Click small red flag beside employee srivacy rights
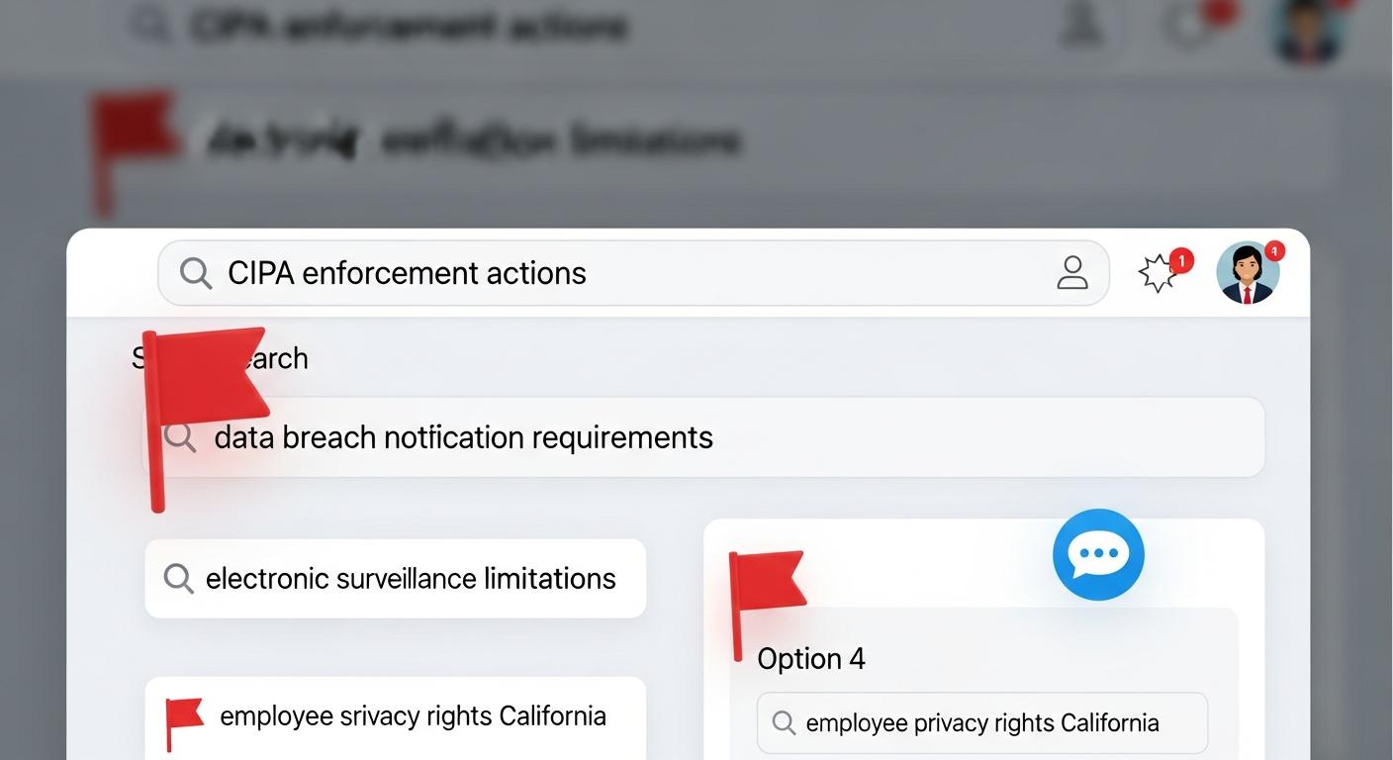The image size is (1393, 760). (183, 716)
